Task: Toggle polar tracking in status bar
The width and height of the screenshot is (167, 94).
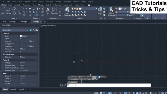Action: pos(115,93)
